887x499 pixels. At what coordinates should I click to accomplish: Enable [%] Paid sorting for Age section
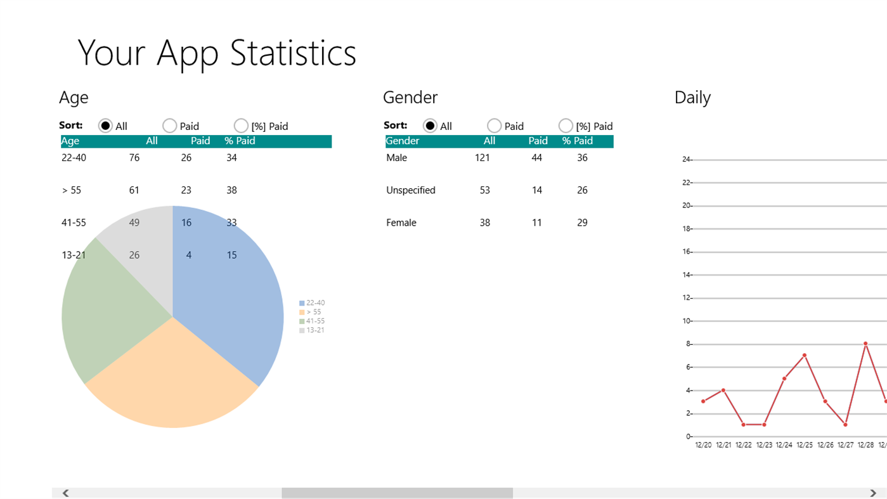(x=240, y=125)
